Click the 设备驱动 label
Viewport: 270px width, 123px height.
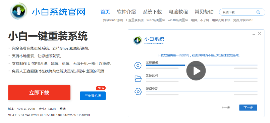tap(152, 89)
